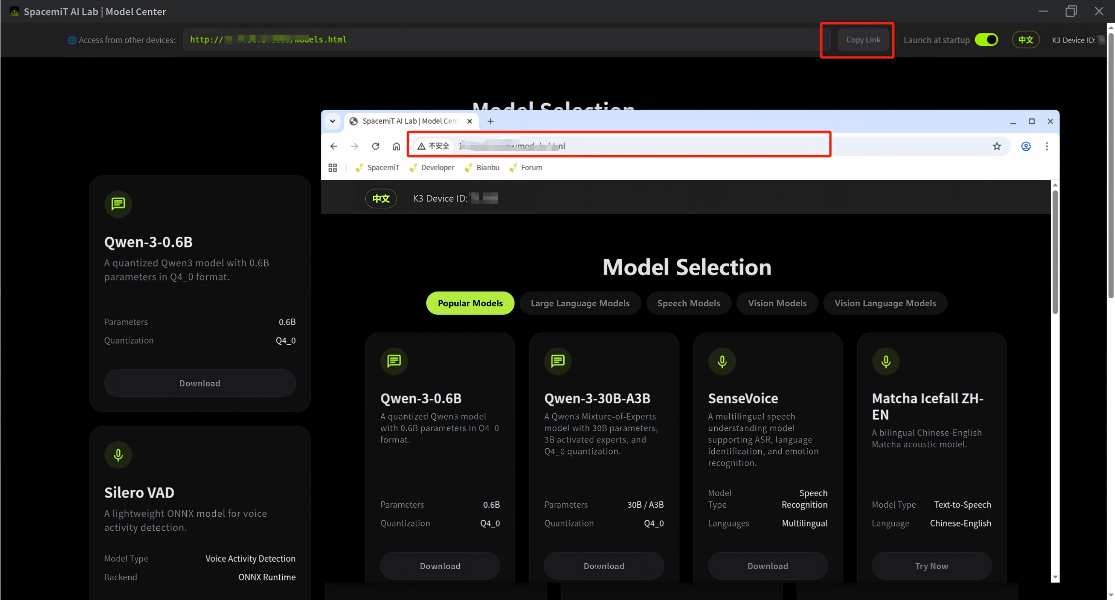The width and height of the screenshot is (1115, 600).
Task: Minimize the SpacemiT AI Lab app window
Action: (x=1043, y=11)
